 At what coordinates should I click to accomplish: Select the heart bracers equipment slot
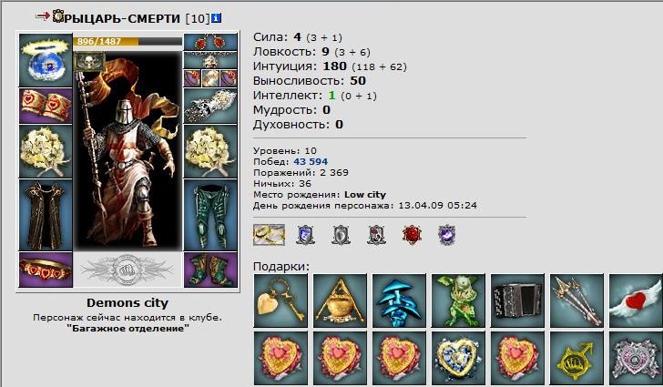(x=46, y=106)
